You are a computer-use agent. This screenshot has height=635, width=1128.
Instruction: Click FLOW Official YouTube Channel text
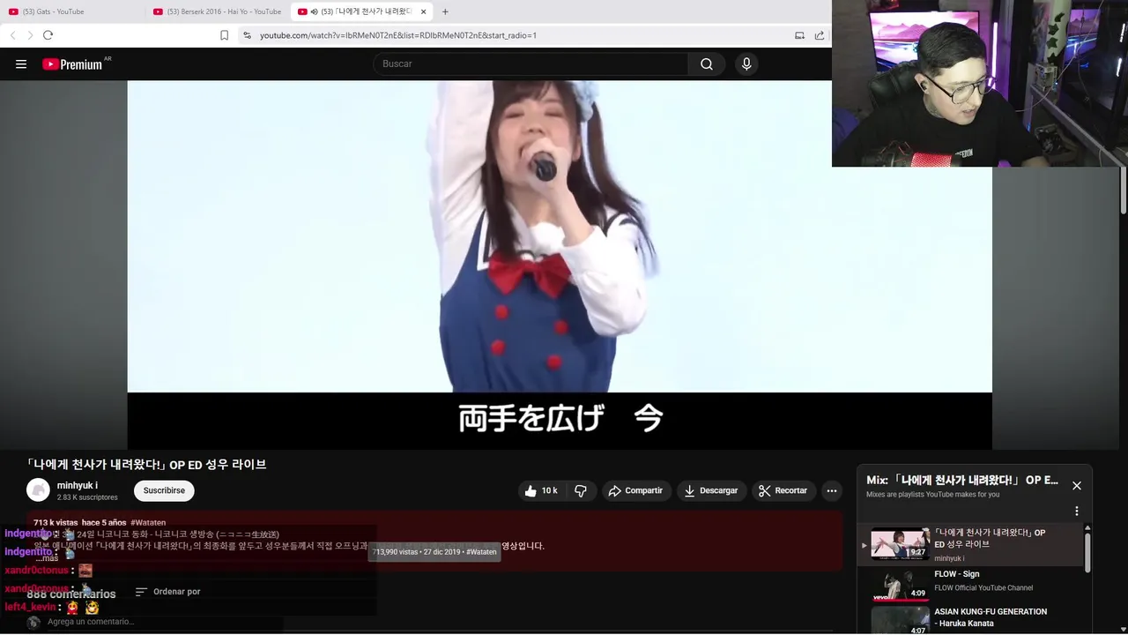[983, 588]
